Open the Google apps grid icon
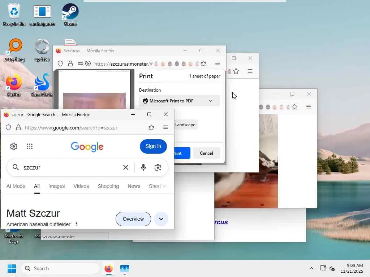The image size is (370, 277). [30, 146]
